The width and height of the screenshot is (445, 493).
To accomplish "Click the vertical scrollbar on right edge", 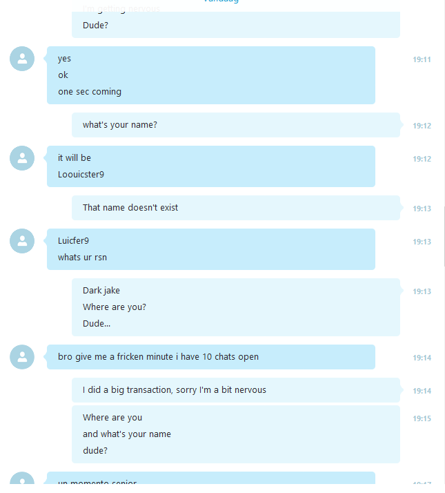I will 444,236.
